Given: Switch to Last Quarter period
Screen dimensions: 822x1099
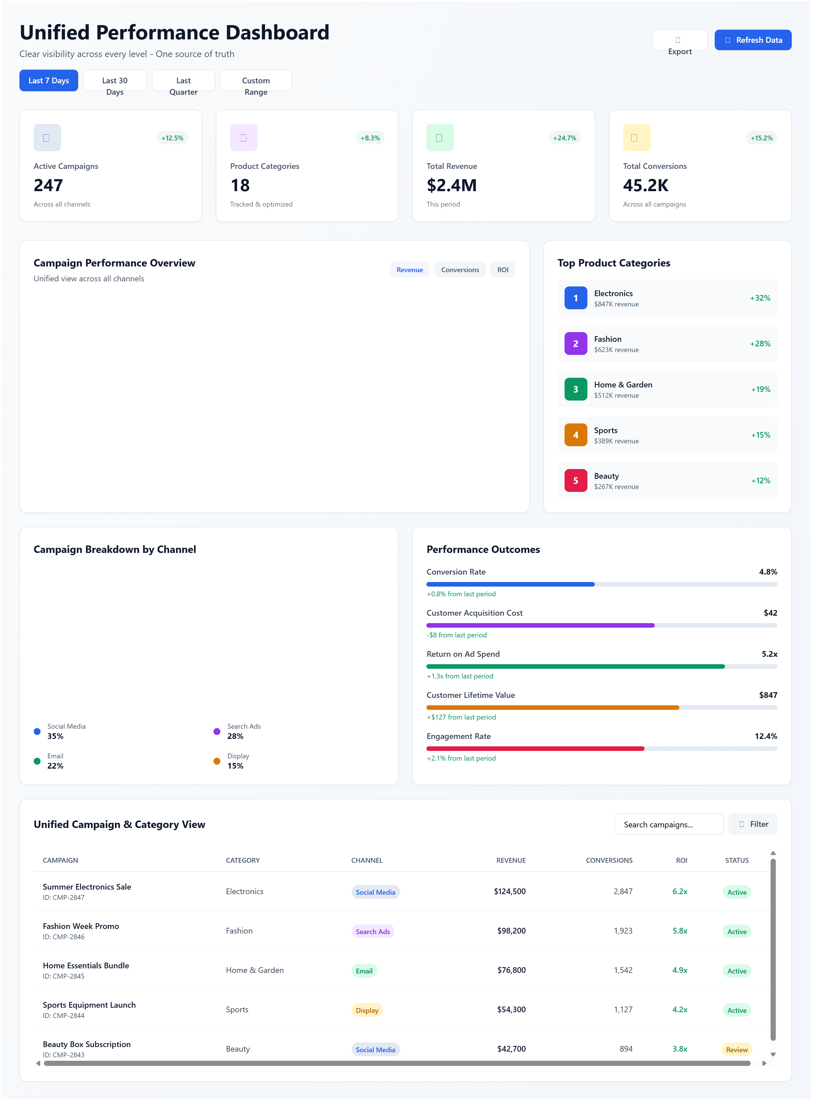Looking at the screenshot, I should (x=184, y=81).
